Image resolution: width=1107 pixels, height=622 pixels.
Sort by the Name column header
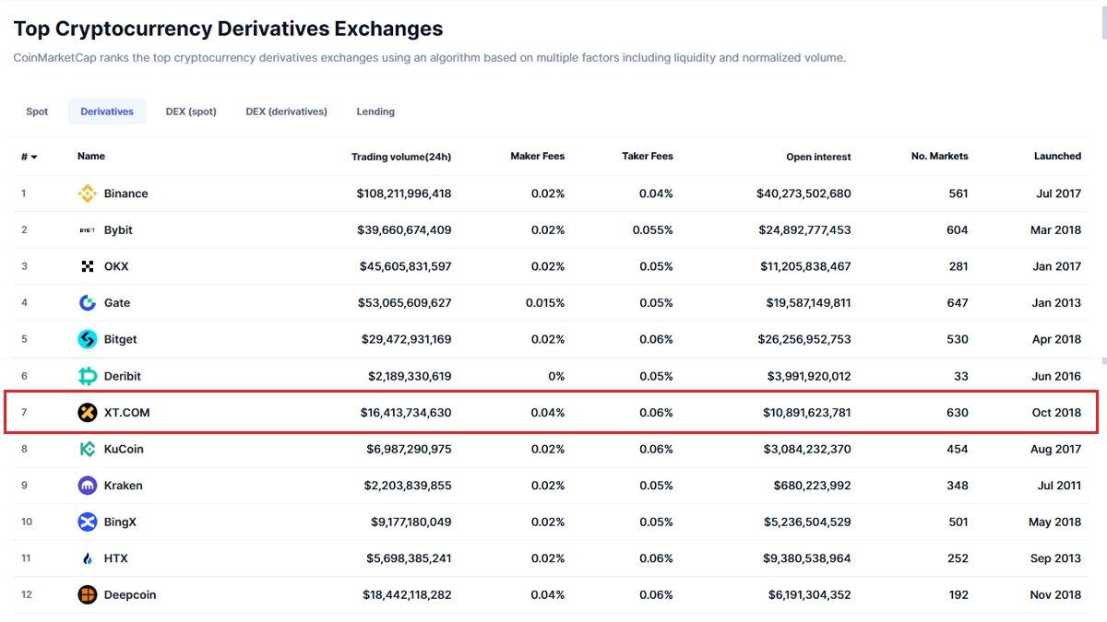(91, 157)
